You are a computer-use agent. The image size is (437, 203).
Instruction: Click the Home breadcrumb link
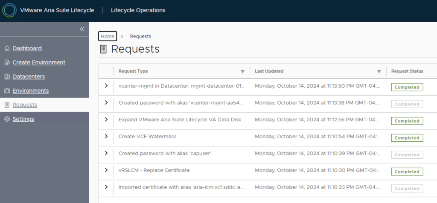tap(108, 37)
